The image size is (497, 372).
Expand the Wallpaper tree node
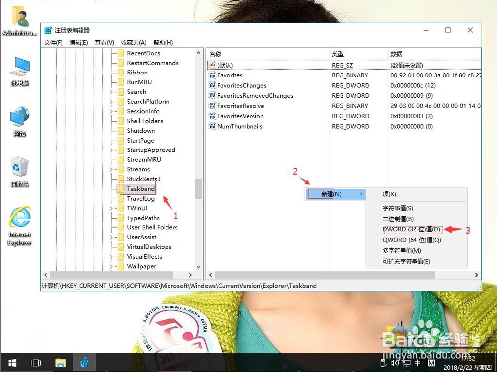pos(111,267)
